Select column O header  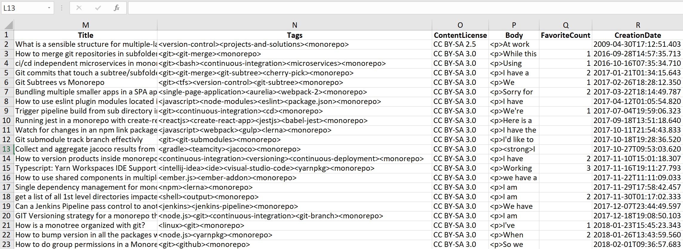point(460,25)
